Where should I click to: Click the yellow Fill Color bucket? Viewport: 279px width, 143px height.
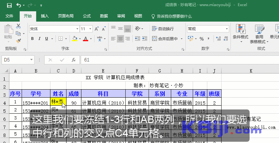click(75, 39)
